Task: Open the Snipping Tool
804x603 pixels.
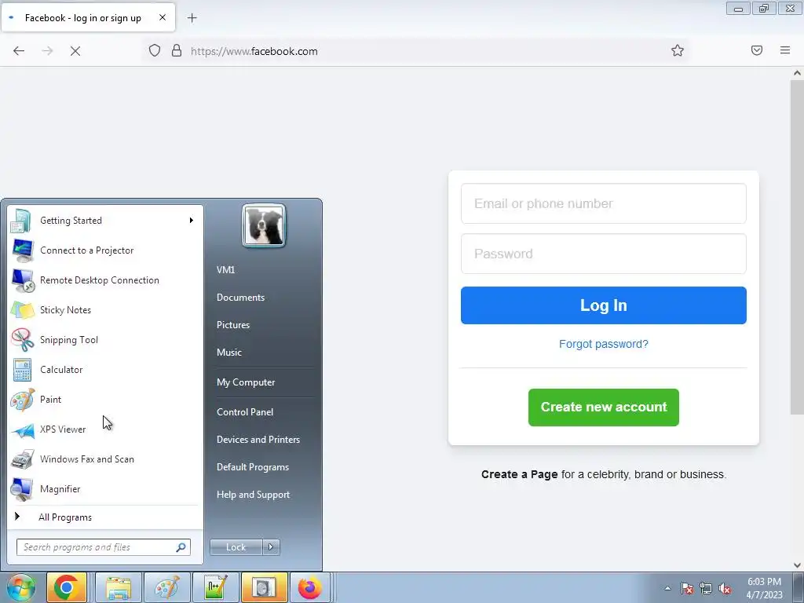Action: point(105,339)
